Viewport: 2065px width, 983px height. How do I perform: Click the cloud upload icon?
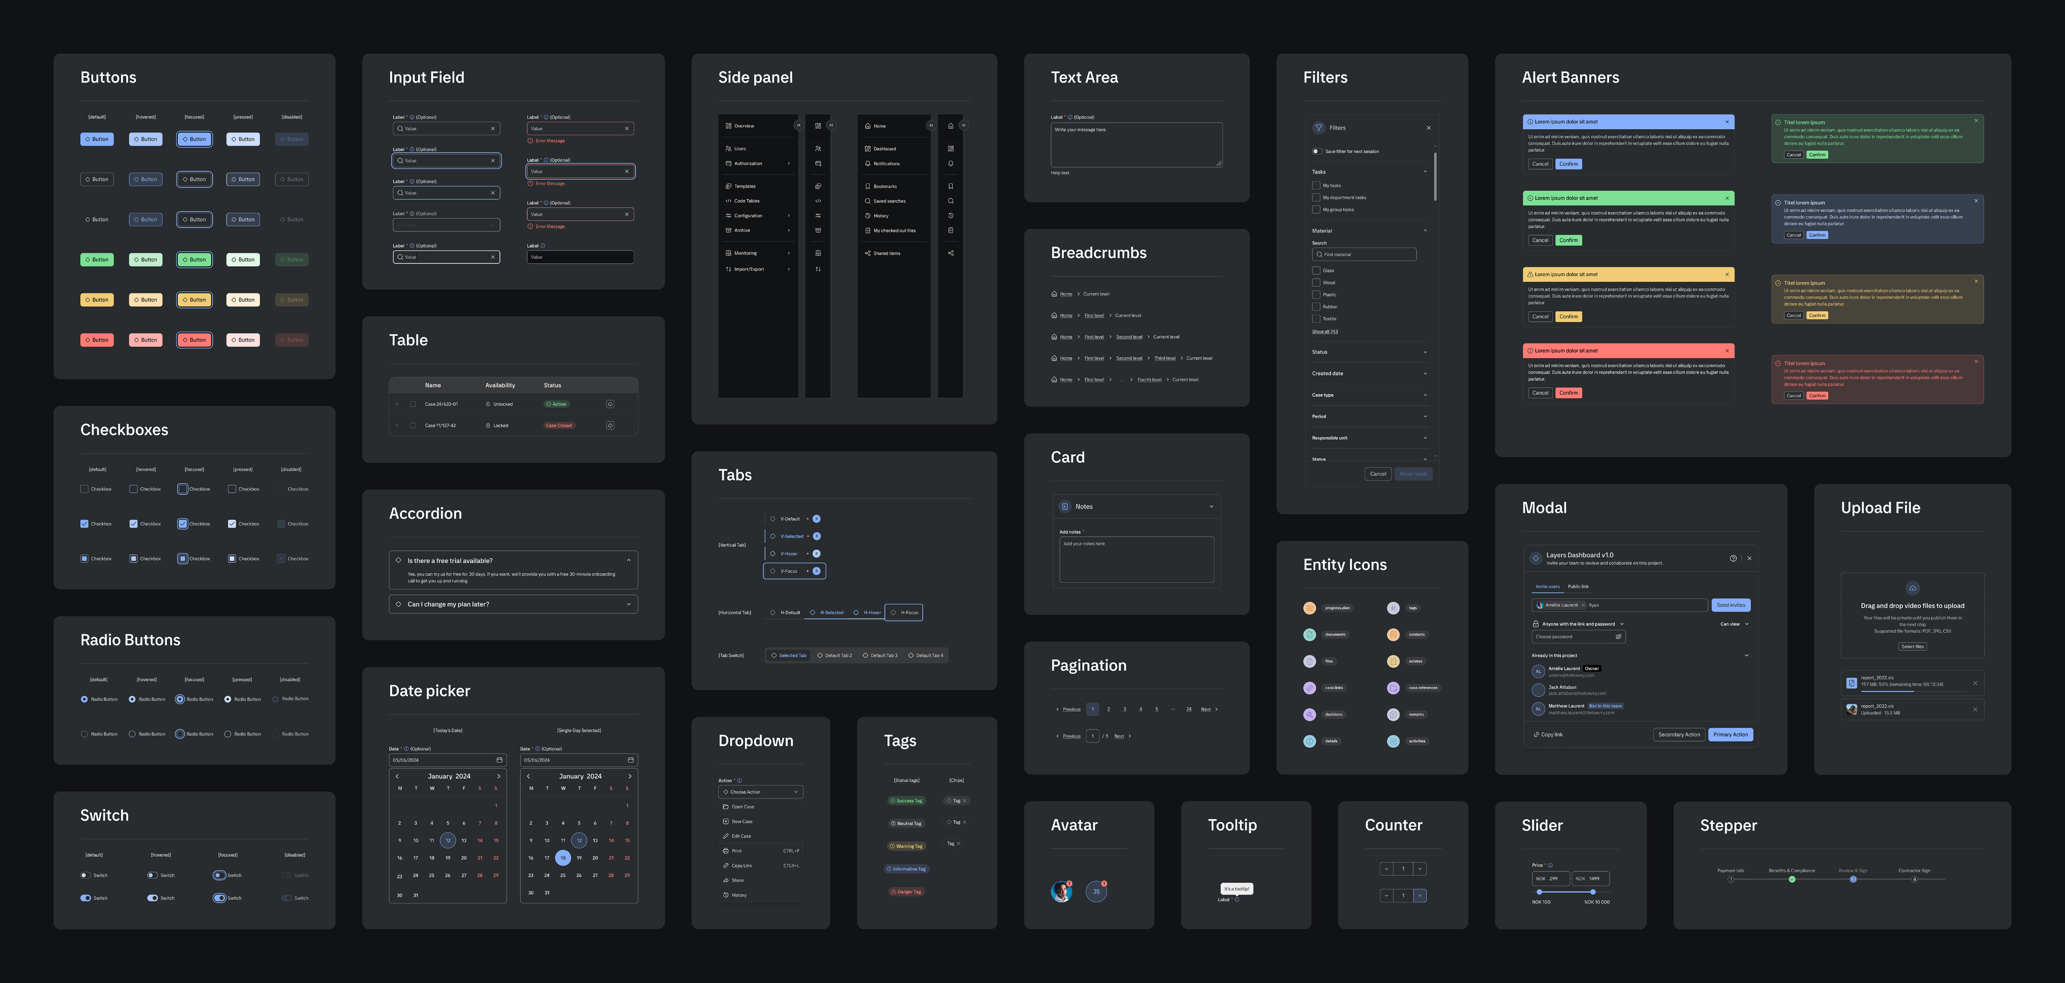coord(1912,588)
